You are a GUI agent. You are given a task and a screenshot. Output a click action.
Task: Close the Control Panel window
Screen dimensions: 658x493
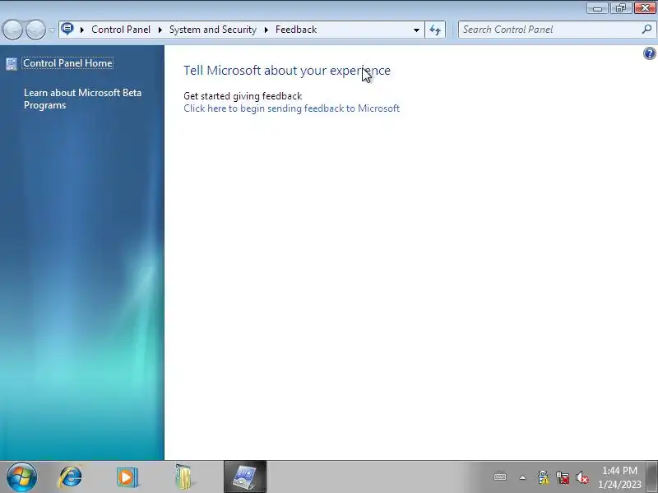tap(645, 8)
